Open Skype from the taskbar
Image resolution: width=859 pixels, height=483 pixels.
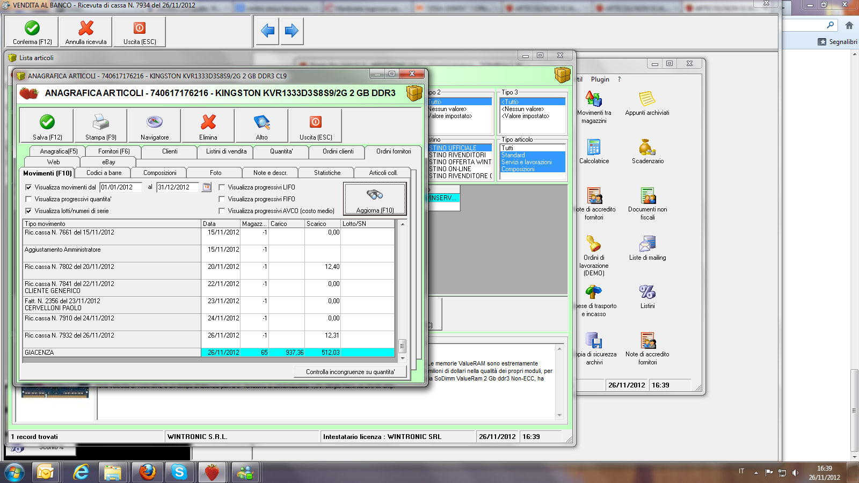coord(179,472)
